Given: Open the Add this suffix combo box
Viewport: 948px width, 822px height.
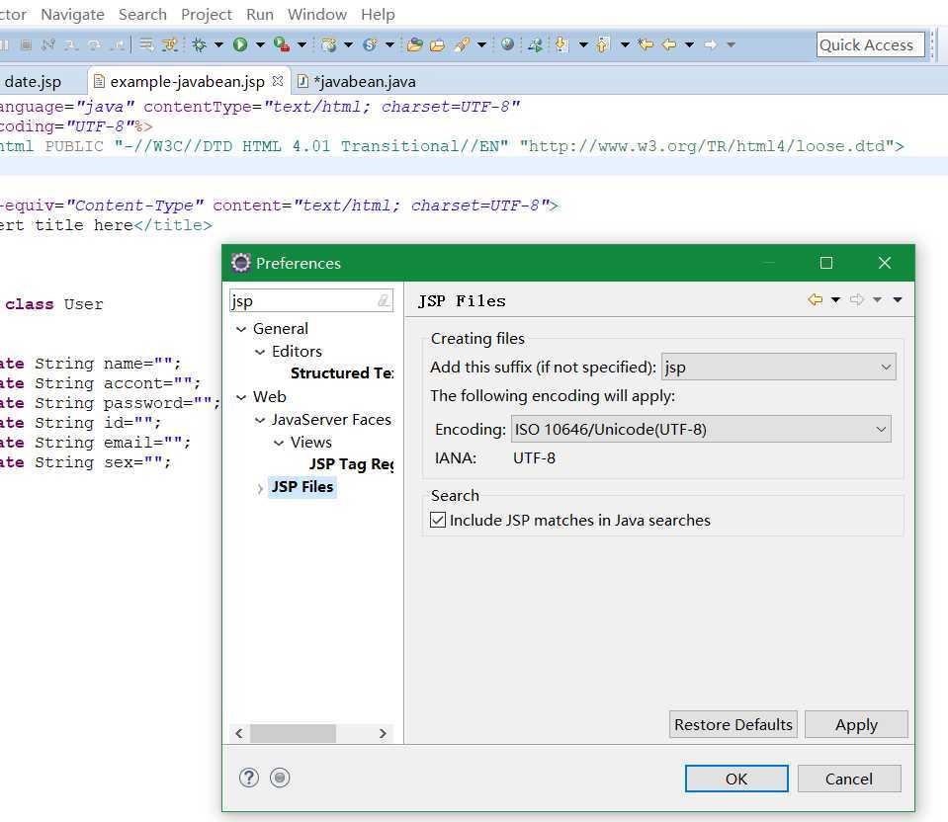Looking at the screenshot, I should coord(779,367).
